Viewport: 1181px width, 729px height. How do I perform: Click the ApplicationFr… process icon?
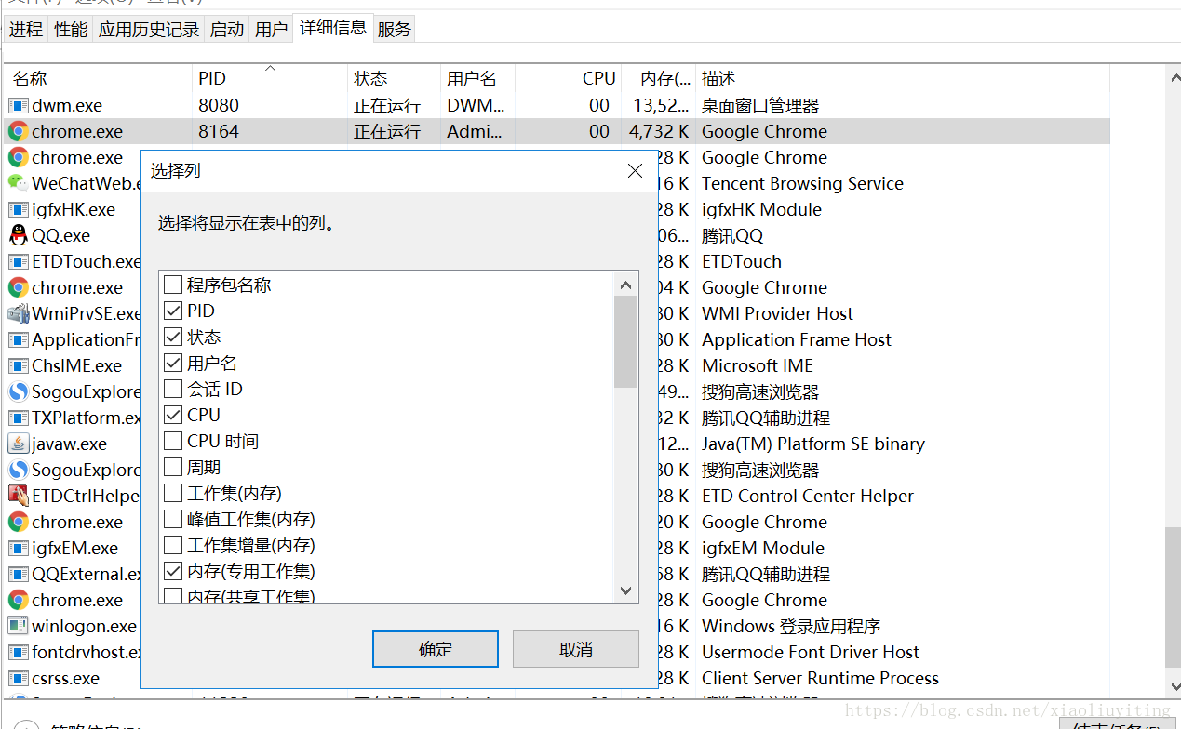point(18,339)
